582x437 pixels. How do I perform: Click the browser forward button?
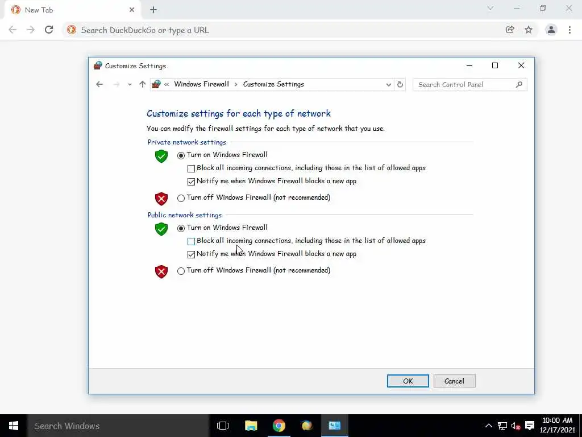[x=31, y=30]
